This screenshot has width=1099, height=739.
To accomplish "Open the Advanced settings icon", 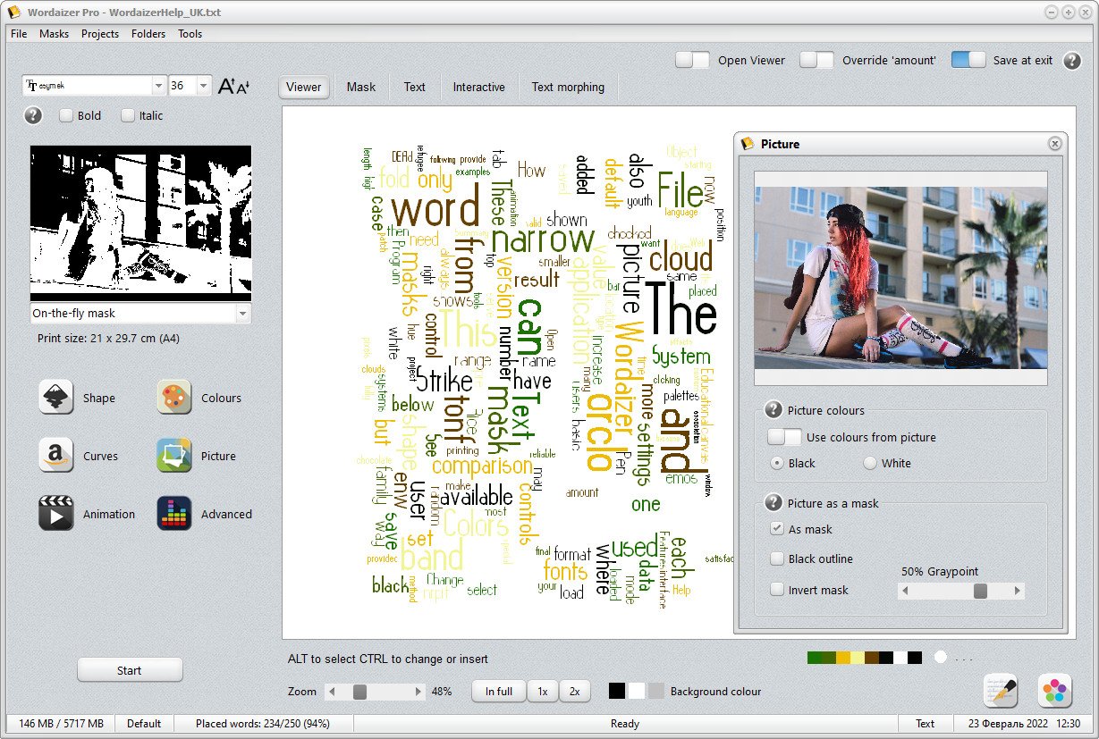I will click(x=174, y=514).
